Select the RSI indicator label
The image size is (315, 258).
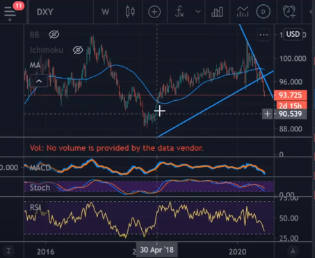pos(35,207)
